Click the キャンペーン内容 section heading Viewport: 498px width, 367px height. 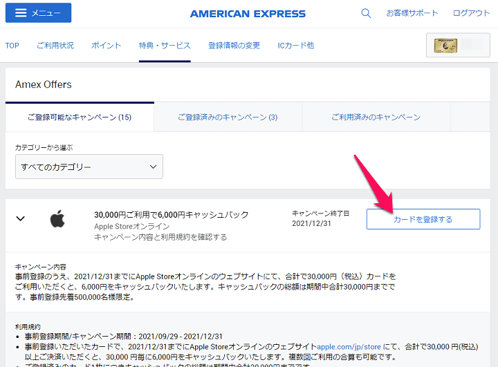41,267
